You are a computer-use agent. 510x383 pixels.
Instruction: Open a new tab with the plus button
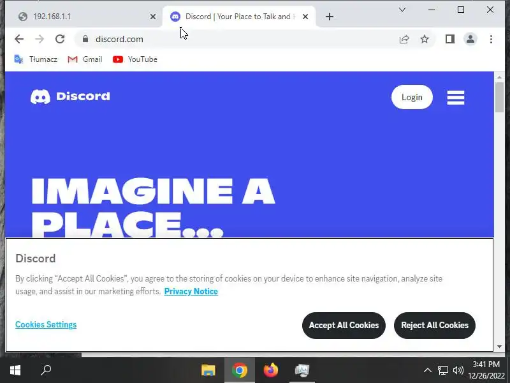pyautogui.click(x=330, y=17)
